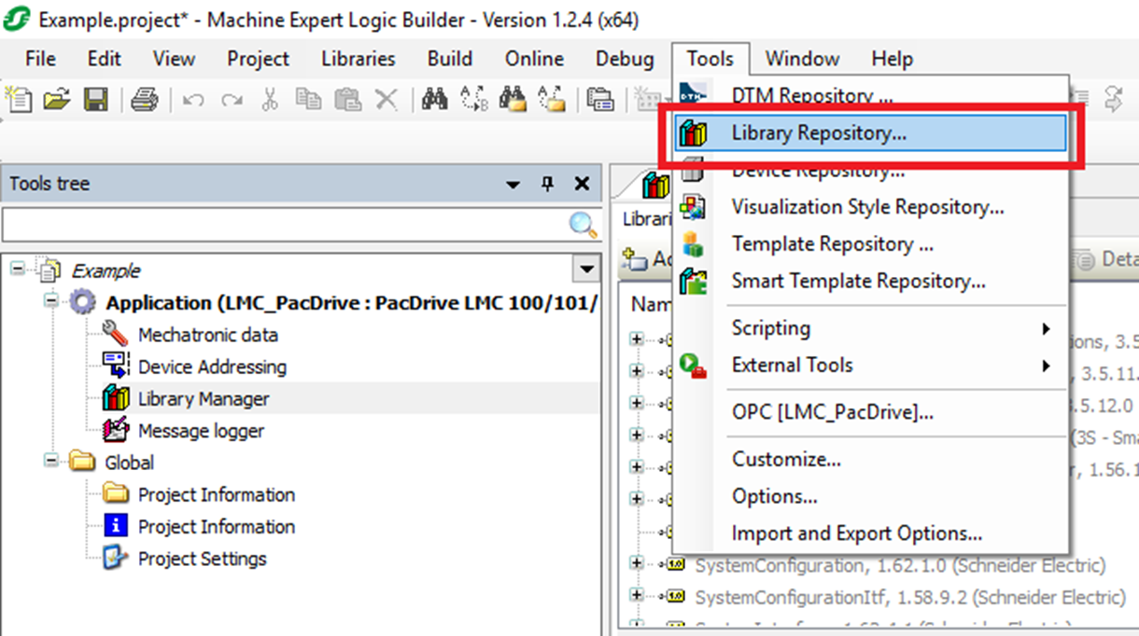Expand the SystemConfiguration library entry

pos(639,564)
